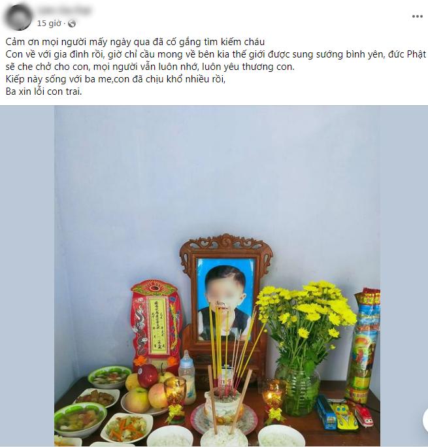Click the line starting "Cảm ơn mọi người"
Image resolution: width=428 pixels, height=447 pixels.
(x=135, y=42)
